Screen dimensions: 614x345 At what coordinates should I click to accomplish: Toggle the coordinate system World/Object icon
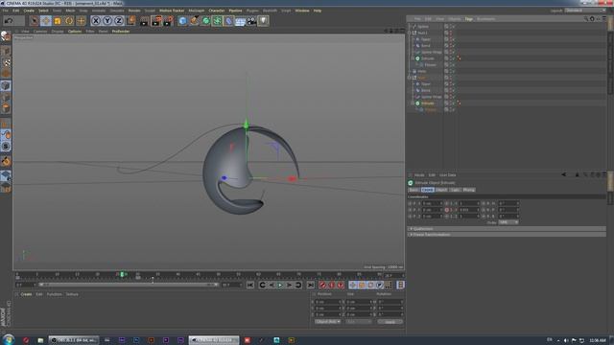[x=131, y=21]
